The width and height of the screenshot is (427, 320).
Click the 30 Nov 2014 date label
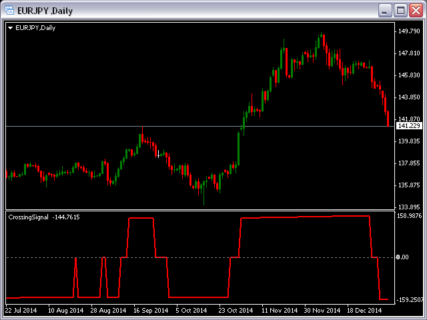coord(322,310)
